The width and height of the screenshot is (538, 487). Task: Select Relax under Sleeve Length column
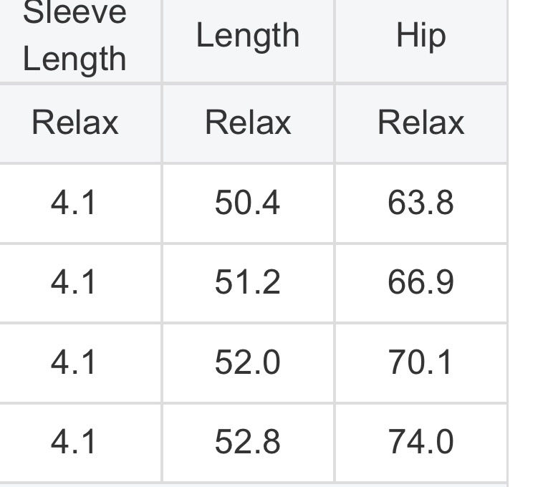coord(75,122)
